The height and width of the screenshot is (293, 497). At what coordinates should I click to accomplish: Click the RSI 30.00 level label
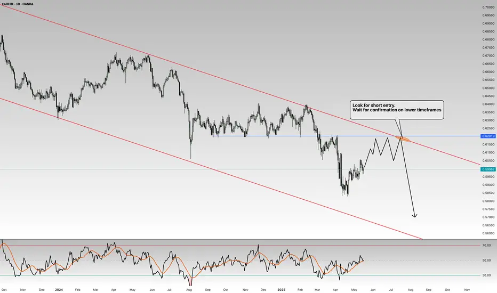(486, 275)
